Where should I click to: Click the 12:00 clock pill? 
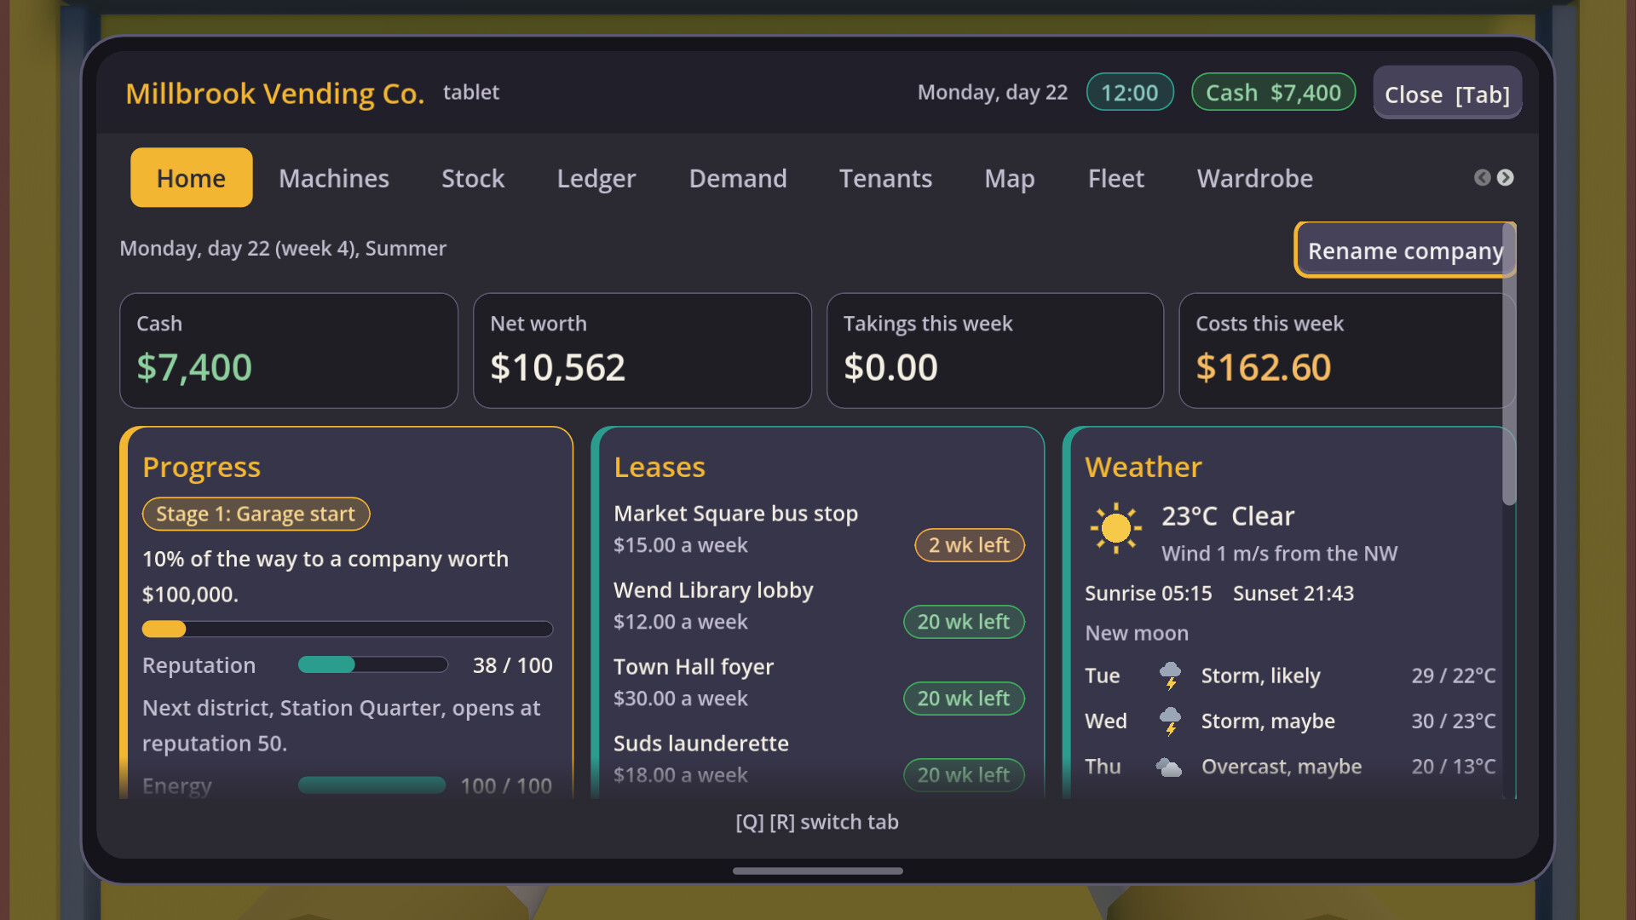[1130, 92]
